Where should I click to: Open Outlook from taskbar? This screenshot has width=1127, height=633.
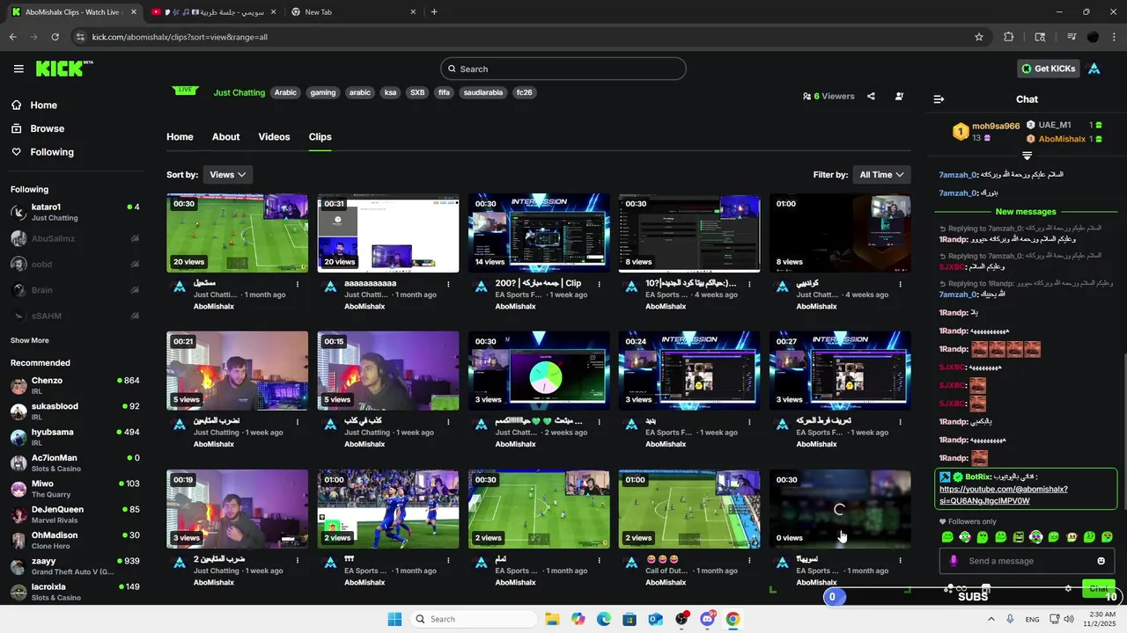(655, 619)
